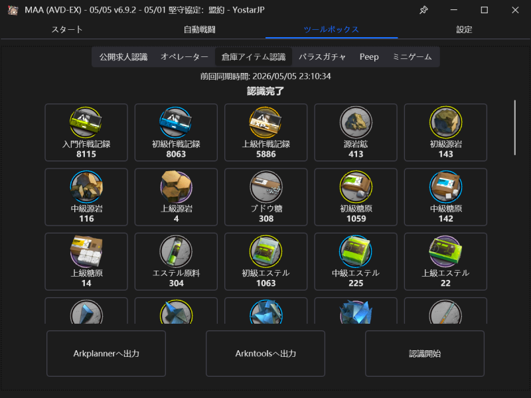Click the count 116 under 中級源岩

(x=86, y=219)
